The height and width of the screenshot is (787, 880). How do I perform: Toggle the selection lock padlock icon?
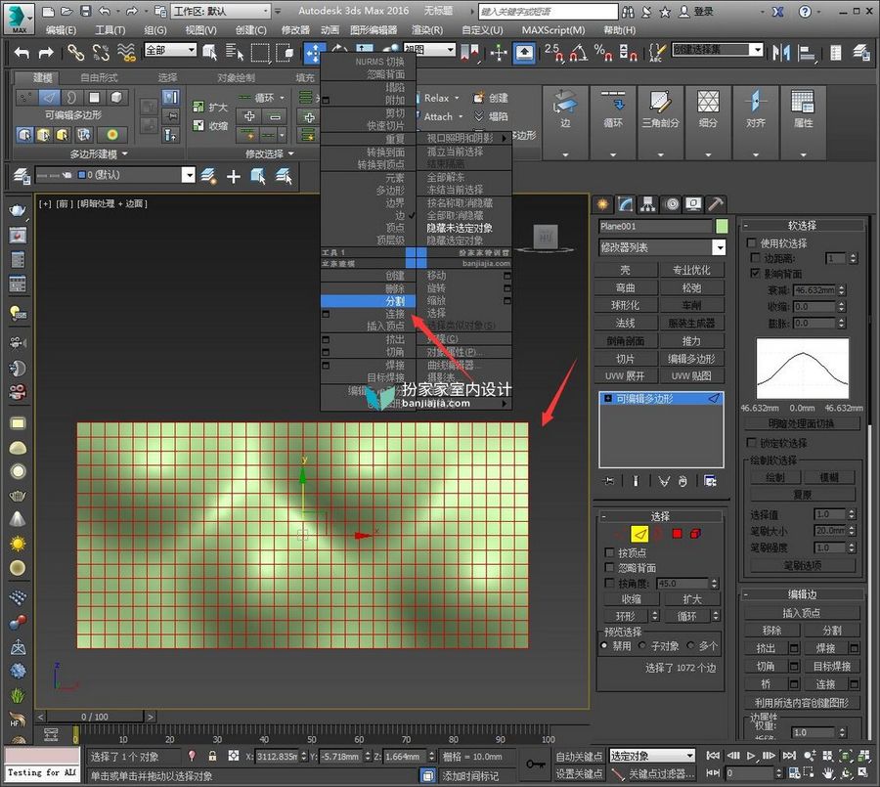coord(212,756)
